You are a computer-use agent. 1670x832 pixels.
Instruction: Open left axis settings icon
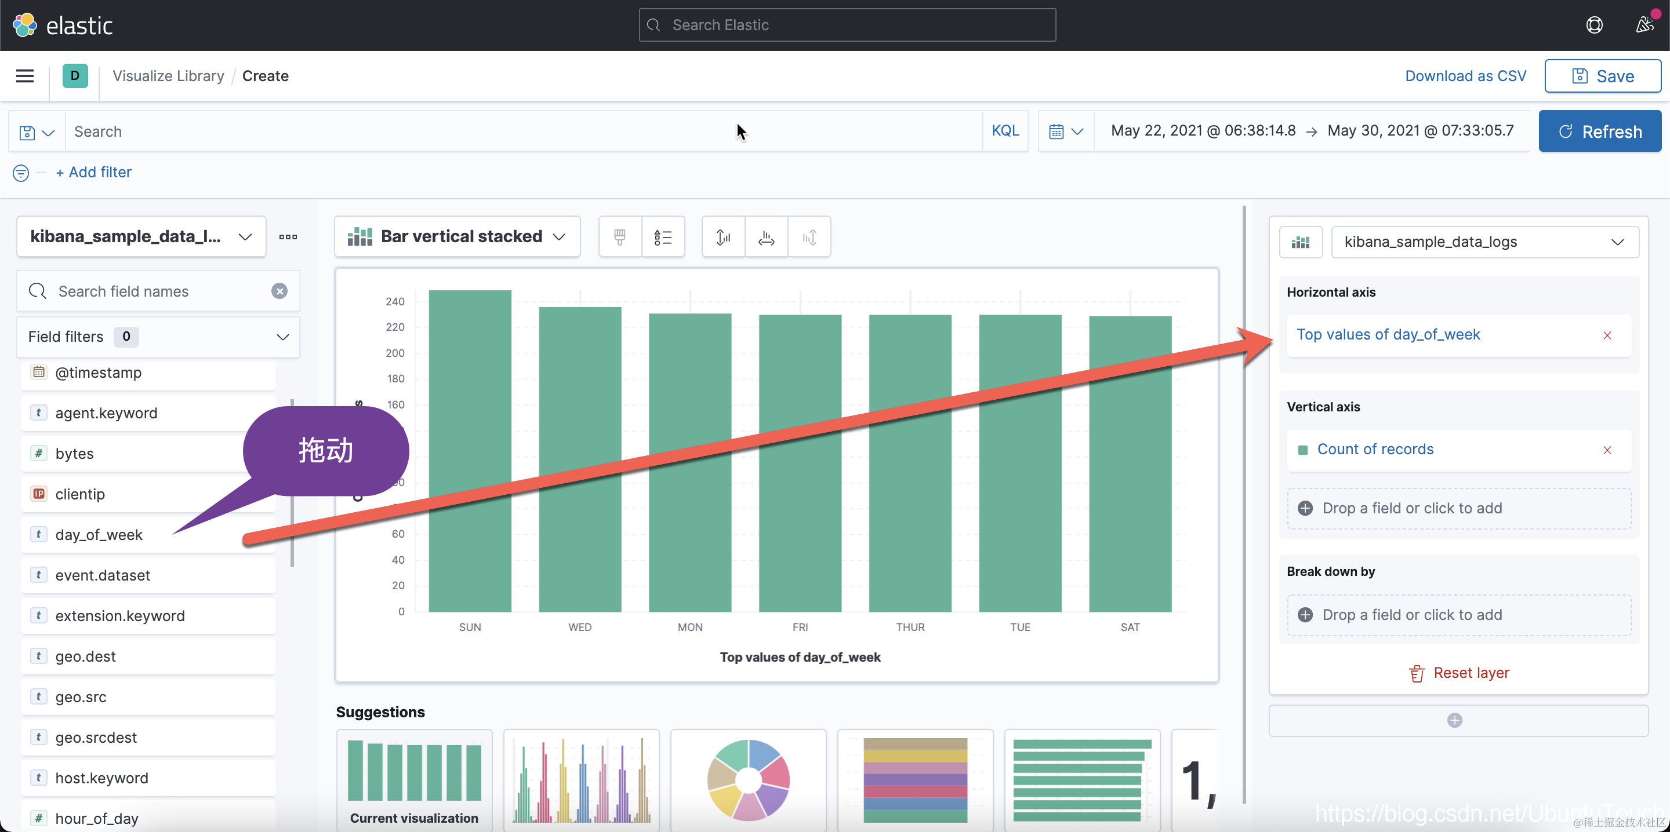point(723,237)
